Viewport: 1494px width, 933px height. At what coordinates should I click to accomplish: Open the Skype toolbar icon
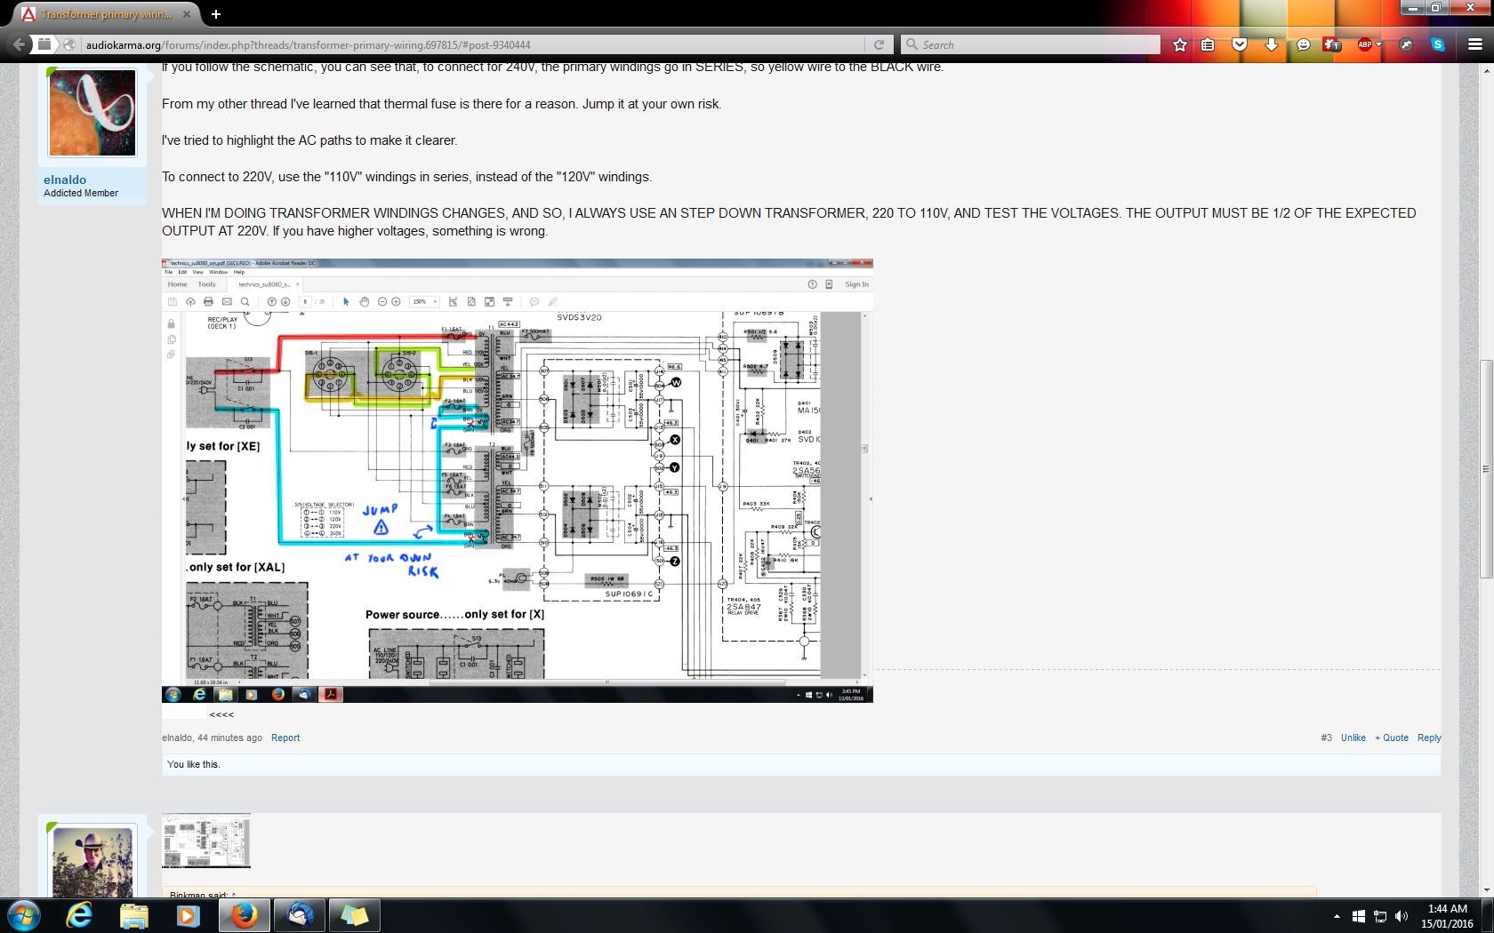(1438, 44)
